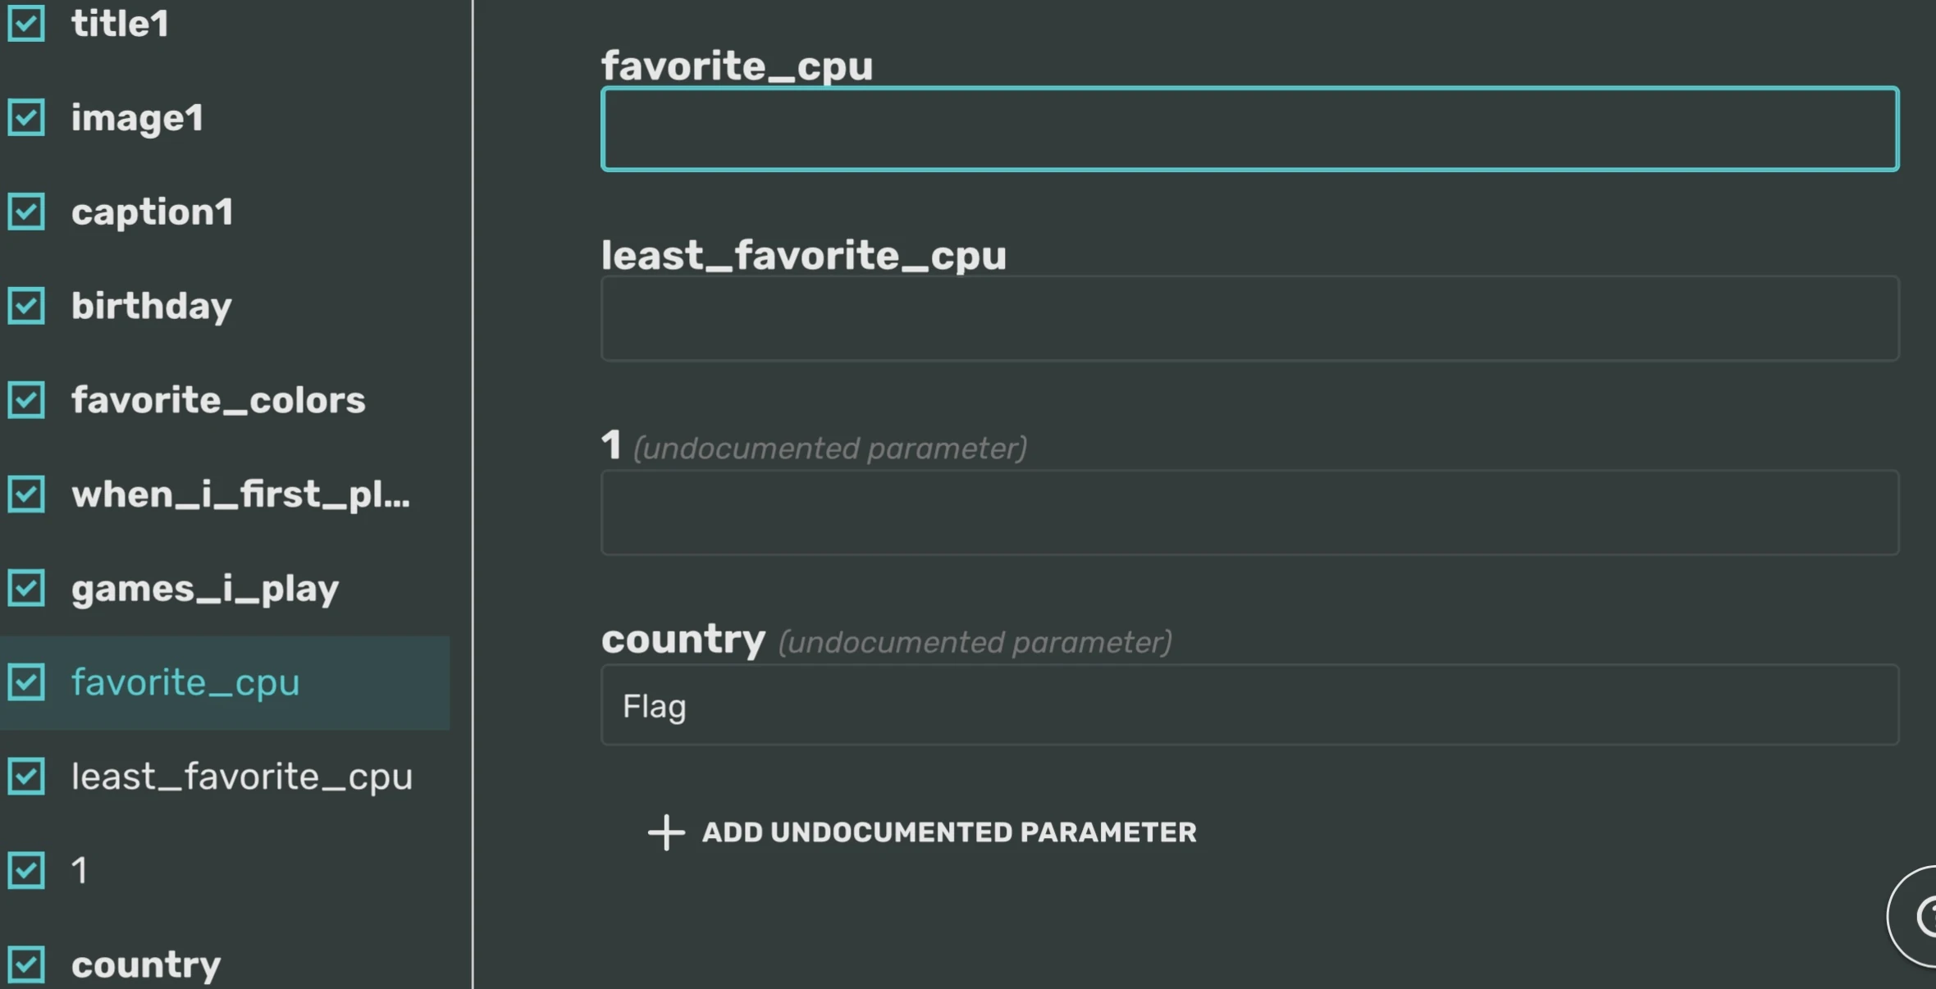Uncheck the country parameter at list bottom

pos(27,964)
